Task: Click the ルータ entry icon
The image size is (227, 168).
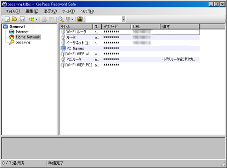Action: point(63,38)
